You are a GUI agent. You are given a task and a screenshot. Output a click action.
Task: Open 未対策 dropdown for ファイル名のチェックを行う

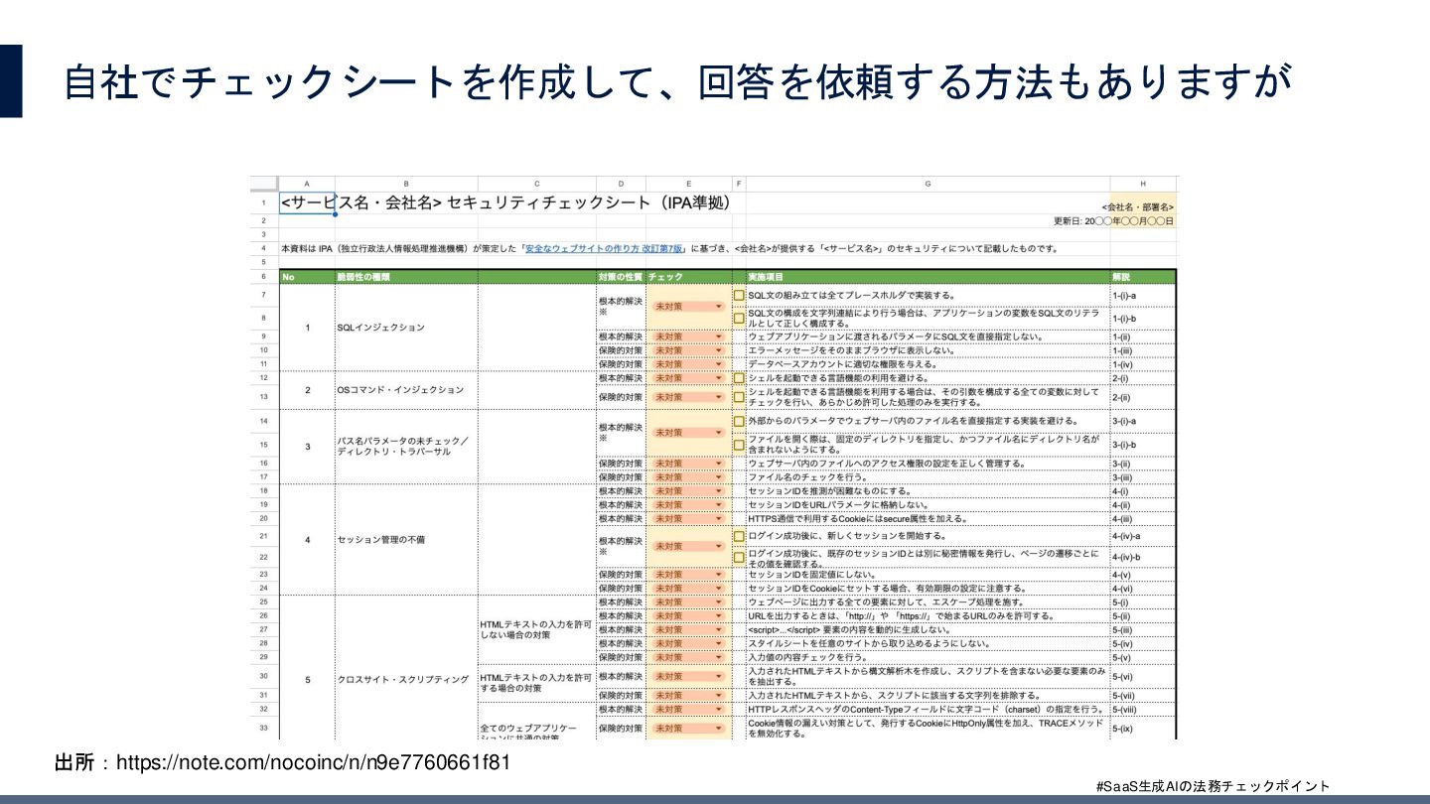[x=688, y=477]
